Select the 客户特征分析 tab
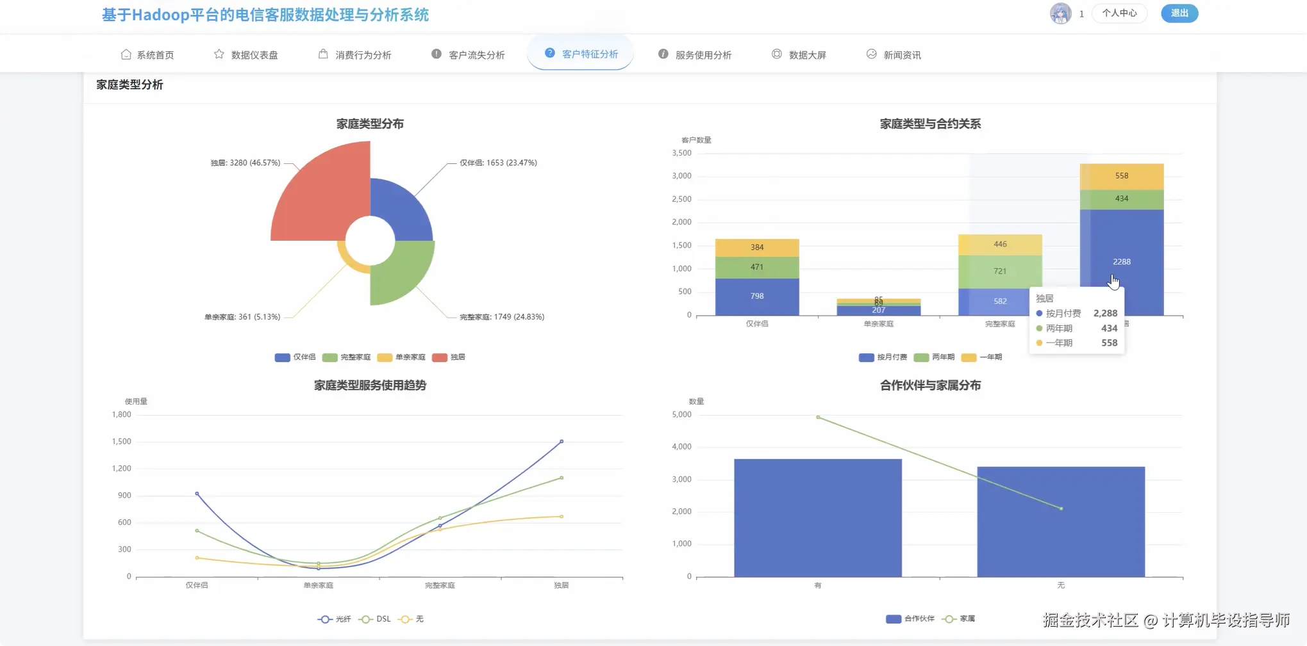The width and height of the screenshot is (1307, 646). pos(581,54)
